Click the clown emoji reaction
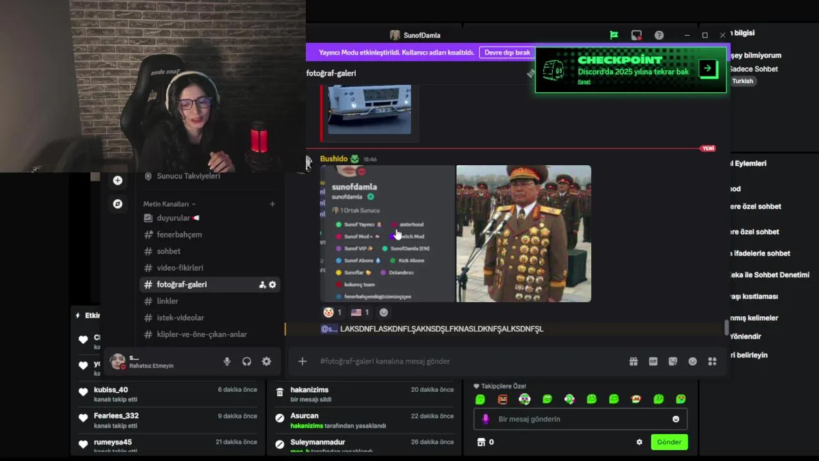Viewport: 819px width, 461px height. (333, 312)
